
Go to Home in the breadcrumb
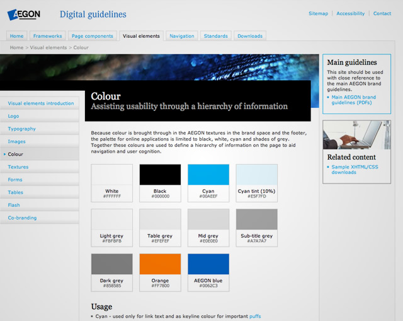point(16,47)
